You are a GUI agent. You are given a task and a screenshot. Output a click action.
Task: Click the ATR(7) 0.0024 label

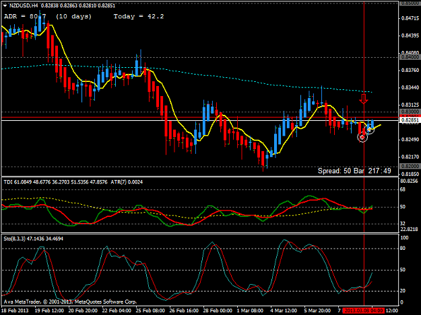[127, 182]
